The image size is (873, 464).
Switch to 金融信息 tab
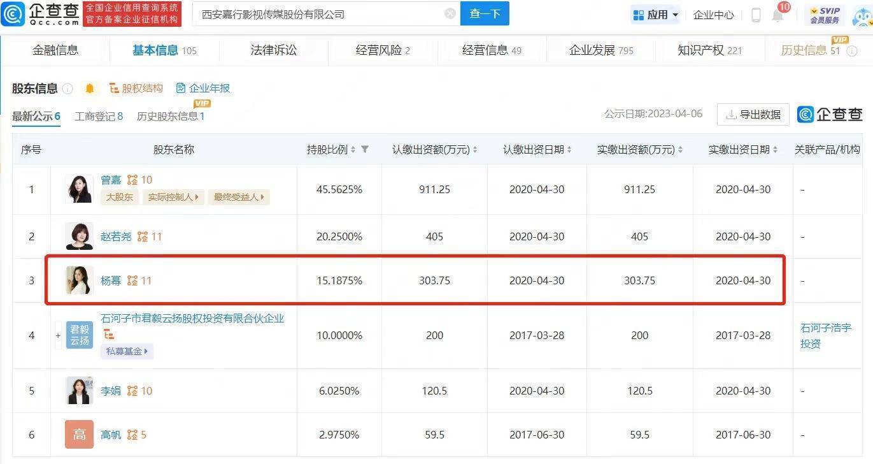(55, 50)
